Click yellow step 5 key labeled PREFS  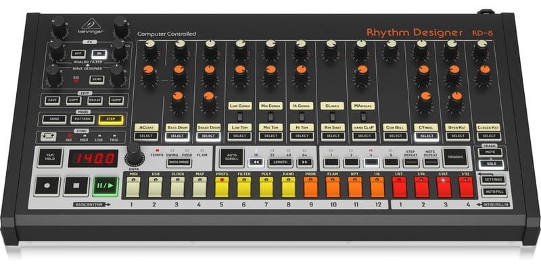(222, 187)
